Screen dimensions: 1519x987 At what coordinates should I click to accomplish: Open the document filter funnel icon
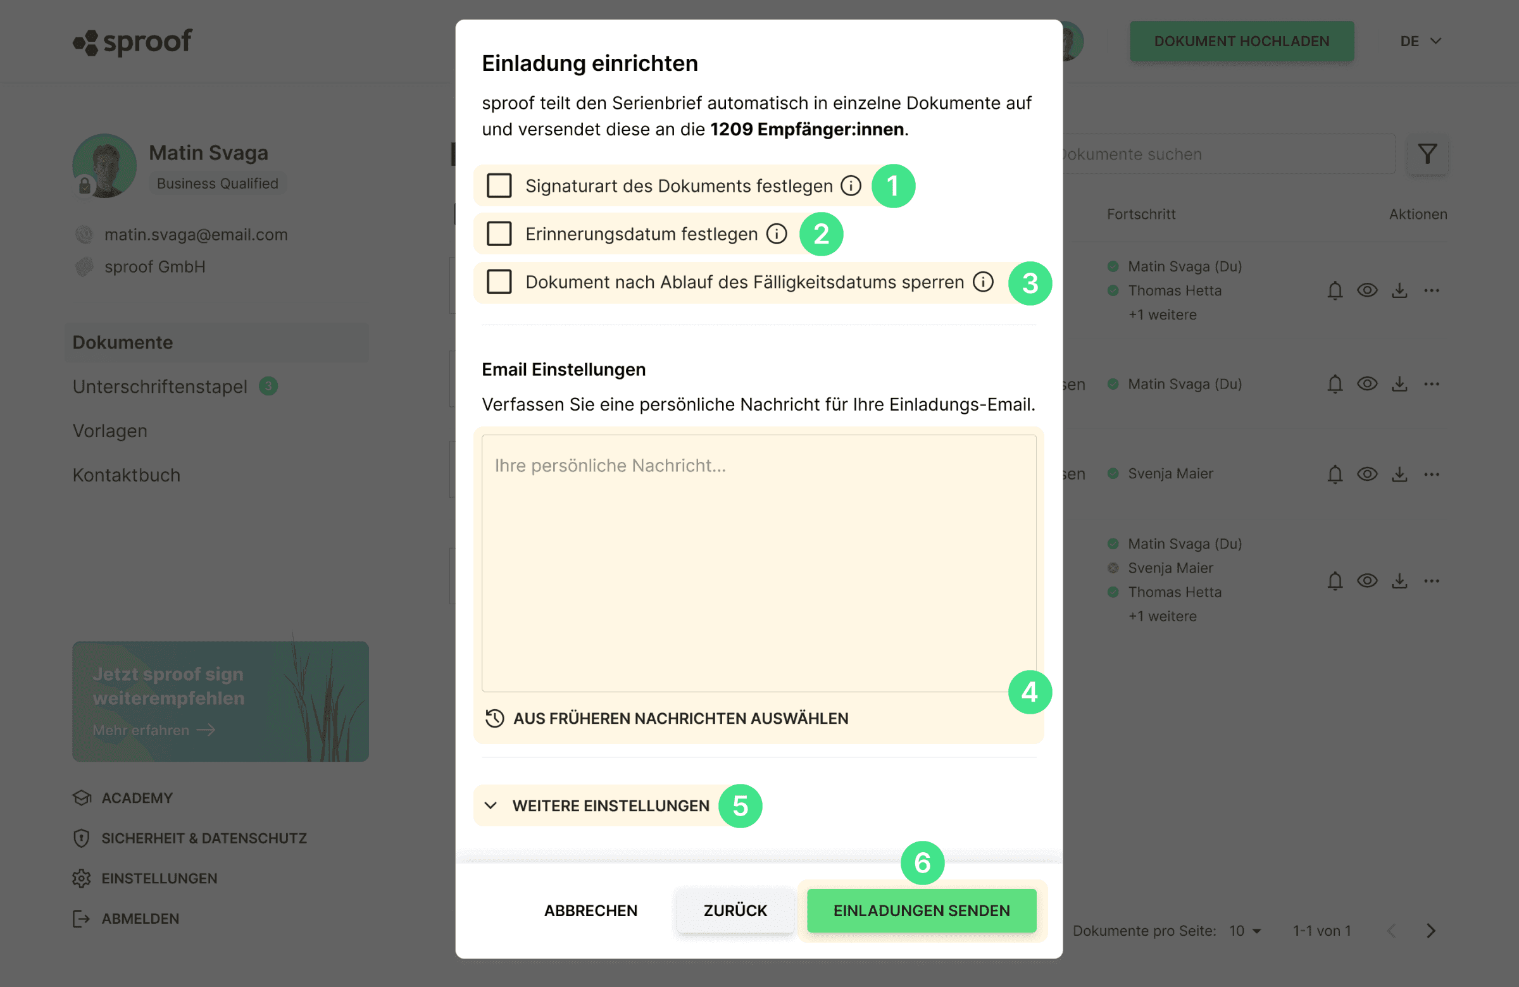[x=1427, y=154]
